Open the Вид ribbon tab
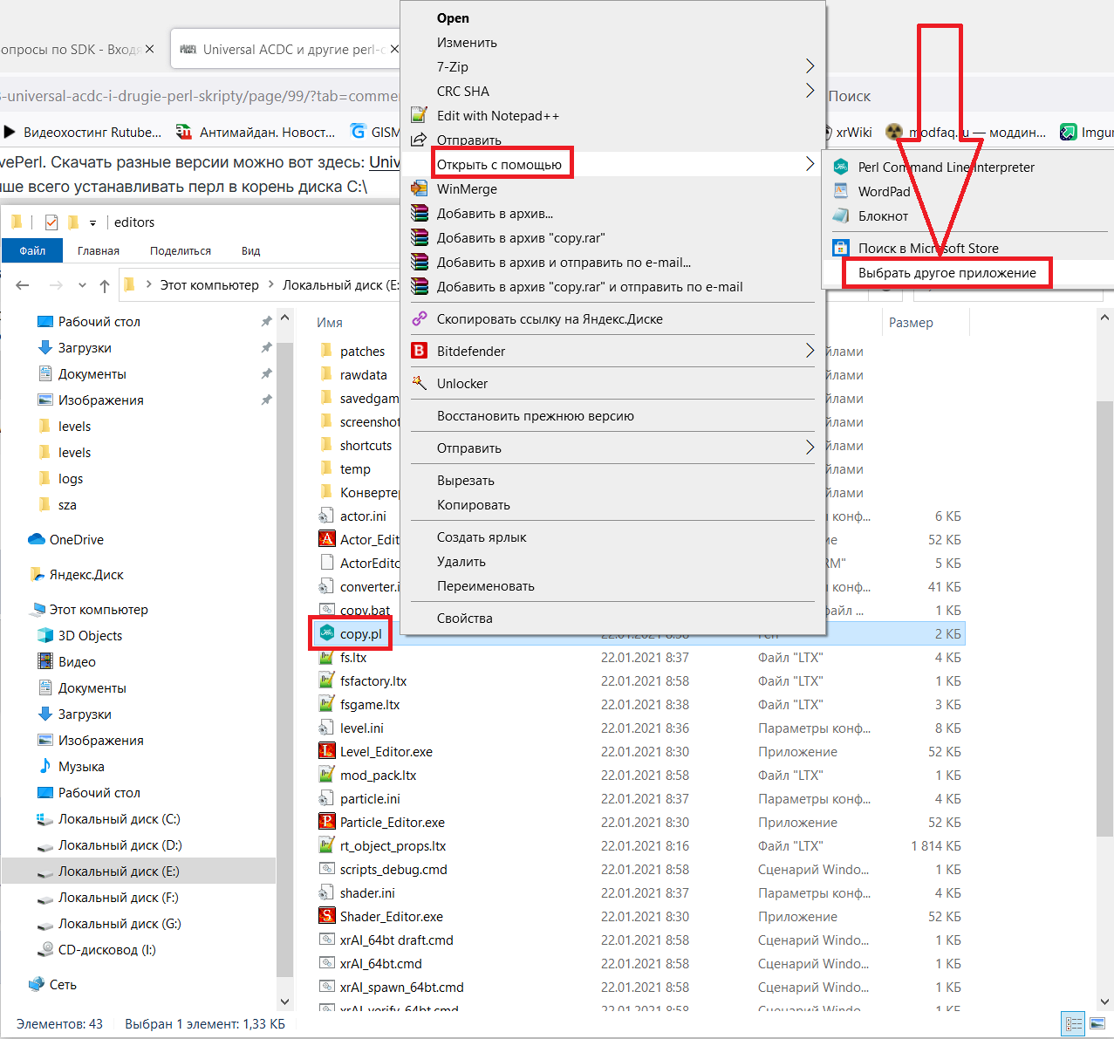 click(251, 250)
